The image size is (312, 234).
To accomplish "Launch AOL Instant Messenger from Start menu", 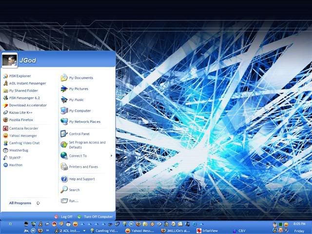I will point(25,83).
